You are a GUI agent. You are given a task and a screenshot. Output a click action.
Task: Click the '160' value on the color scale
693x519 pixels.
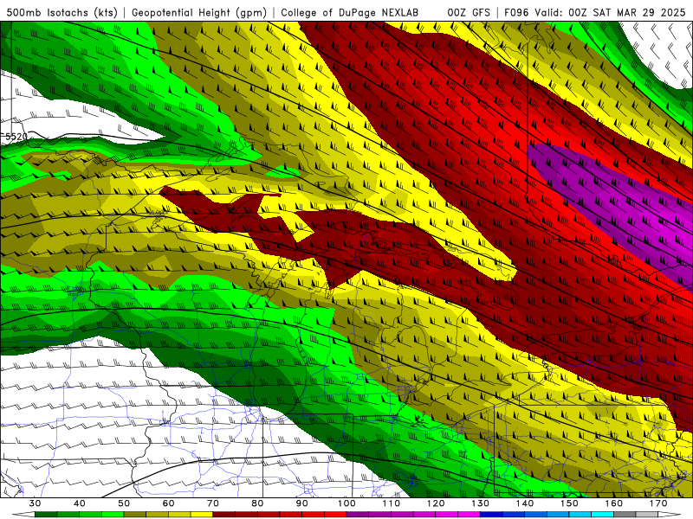614,503
